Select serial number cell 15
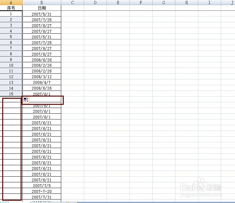Viewport: 235px width, 203px height. [x=11, y=93]
